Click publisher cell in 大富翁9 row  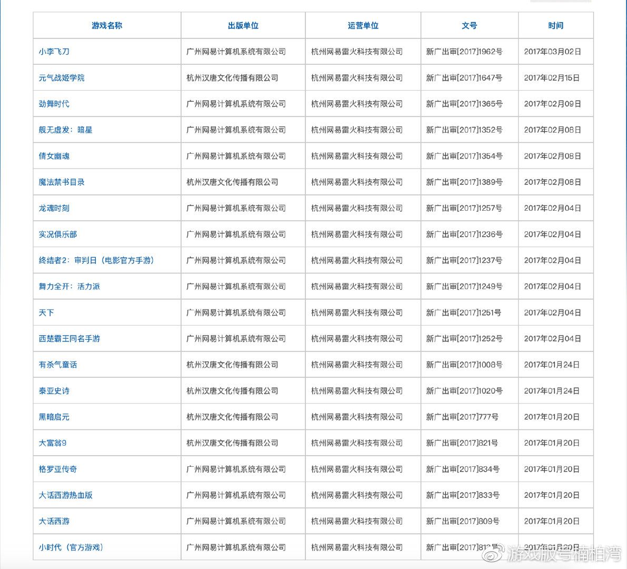(x=243, y=443)
